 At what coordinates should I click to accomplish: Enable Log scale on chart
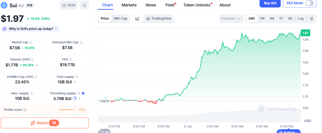pyautogui.click(x=300, y=18)
